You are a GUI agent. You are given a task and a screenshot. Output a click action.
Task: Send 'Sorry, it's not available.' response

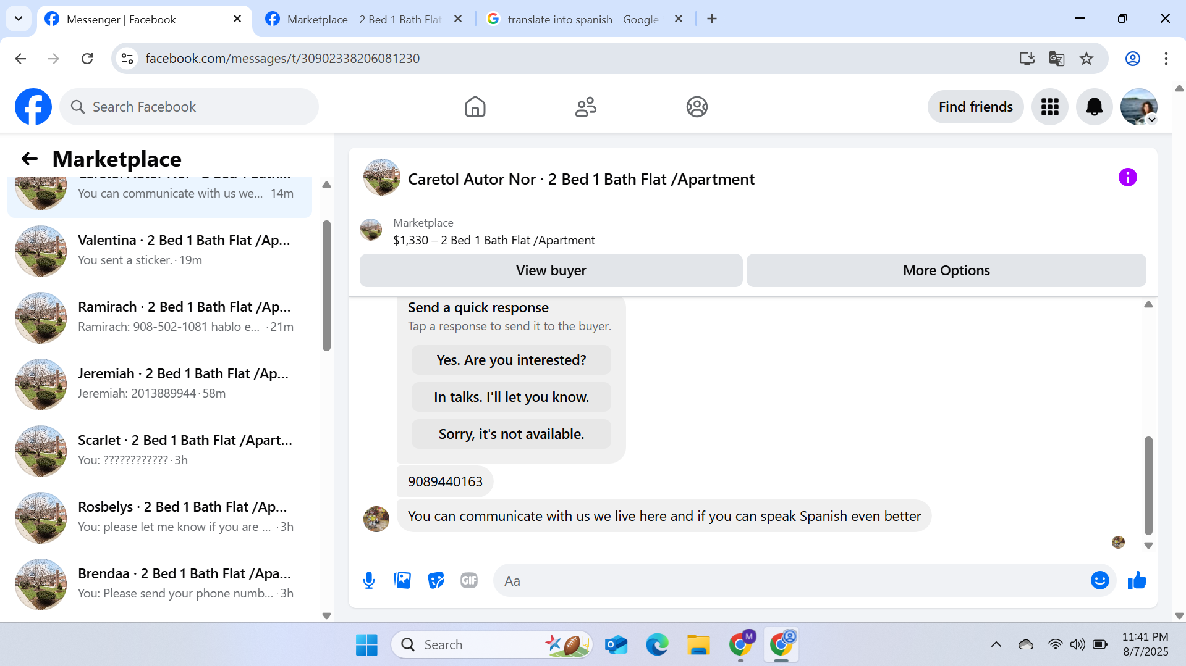[x=511, y=434]
